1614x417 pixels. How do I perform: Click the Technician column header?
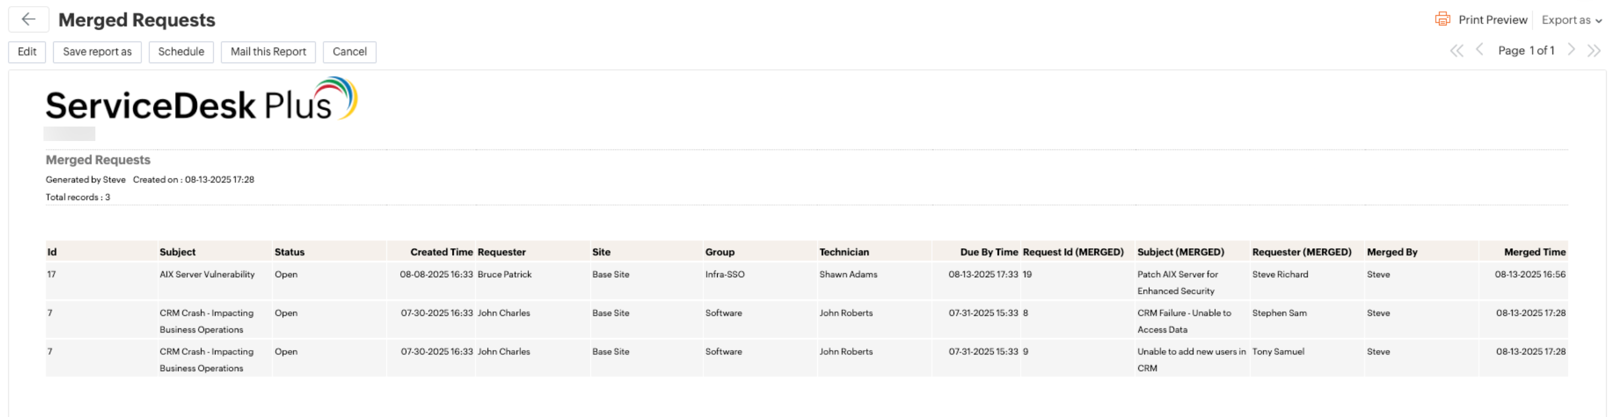point(844,252)
